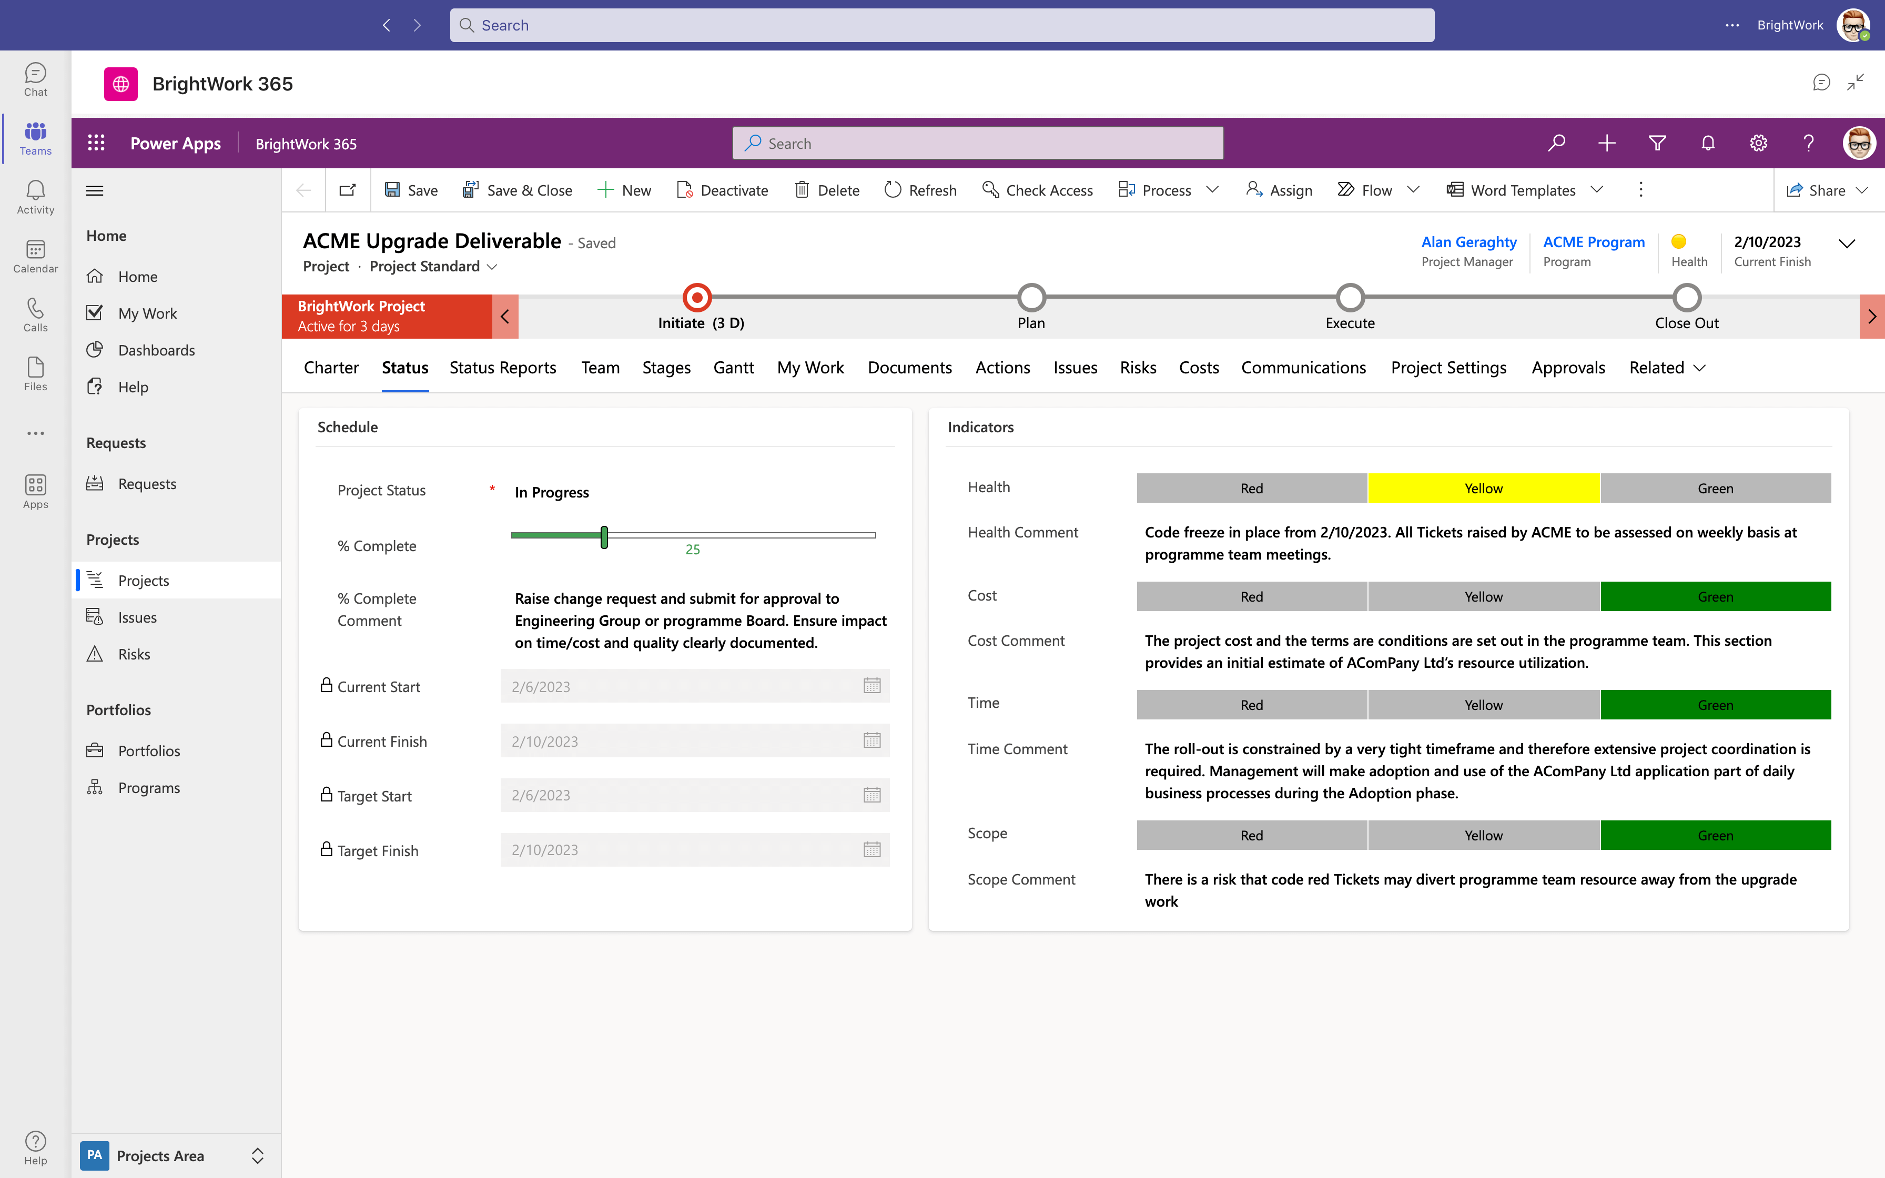
Task: Set Time indicator to Red
Action: pyautogui.click(x=1252, y=705)
